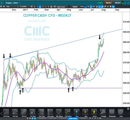Image resolution: width=130 pixels, height=120 pixels.
Task: Switch to the Technicals tab
Action: click(63, 118)
